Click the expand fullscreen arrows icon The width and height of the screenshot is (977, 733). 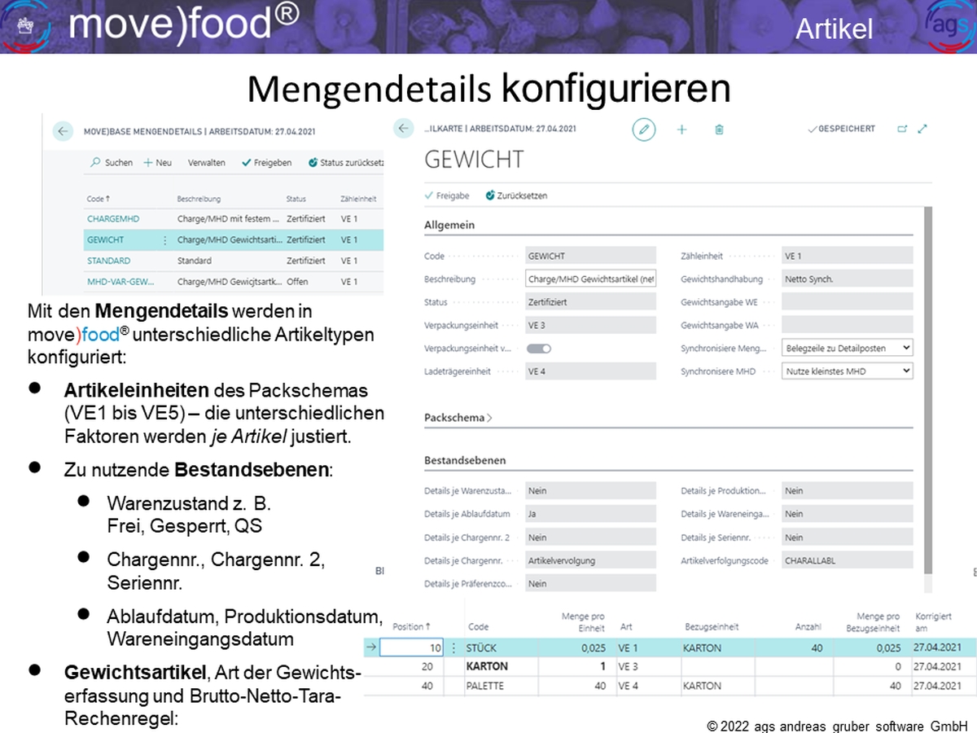click(x=922, y=129)
